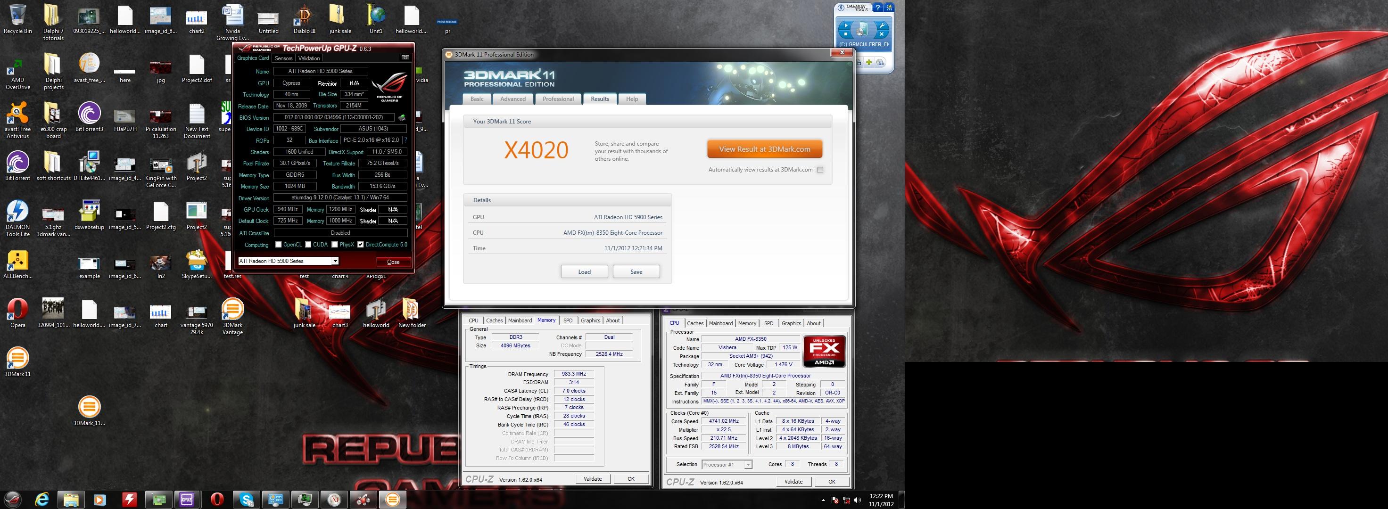This screenshot has width=1388, height=509.
Task: Open Graphics tab in CPU-Z memory window
Action: click(591, 320)
